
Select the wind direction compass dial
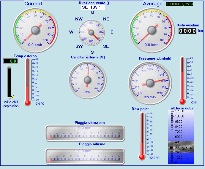point(92,32)
